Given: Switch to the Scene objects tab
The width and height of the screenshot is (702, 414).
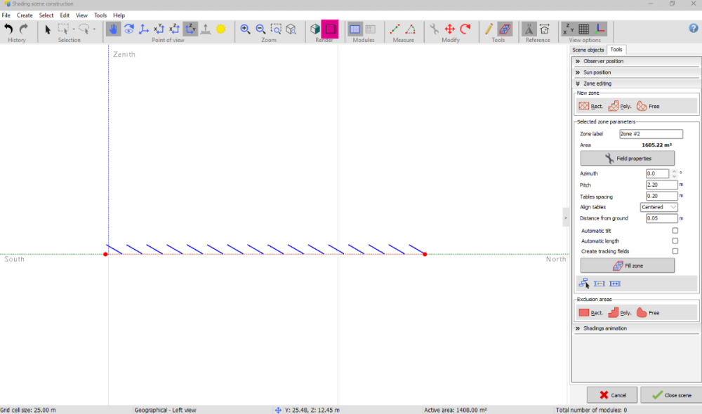Looking at the screenshot, I should 588,50.
